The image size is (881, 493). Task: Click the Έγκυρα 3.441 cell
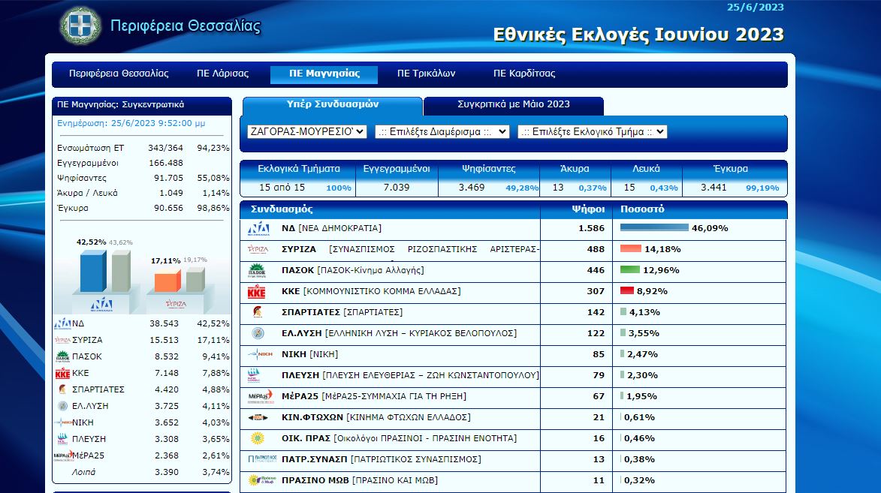pyautogui.click(x=714, y=187)
